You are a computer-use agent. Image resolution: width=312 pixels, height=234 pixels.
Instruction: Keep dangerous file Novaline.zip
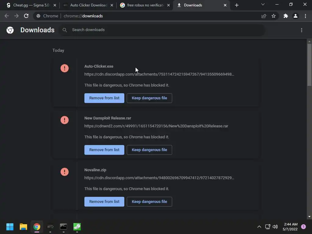tap(149, 202)
